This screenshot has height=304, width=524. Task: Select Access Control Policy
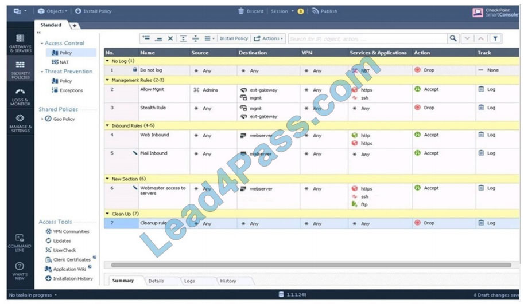tap(71, 53)
